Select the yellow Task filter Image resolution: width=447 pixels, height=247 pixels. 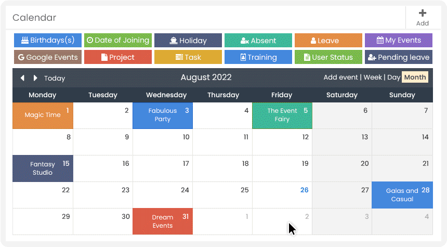pos(188,57)
